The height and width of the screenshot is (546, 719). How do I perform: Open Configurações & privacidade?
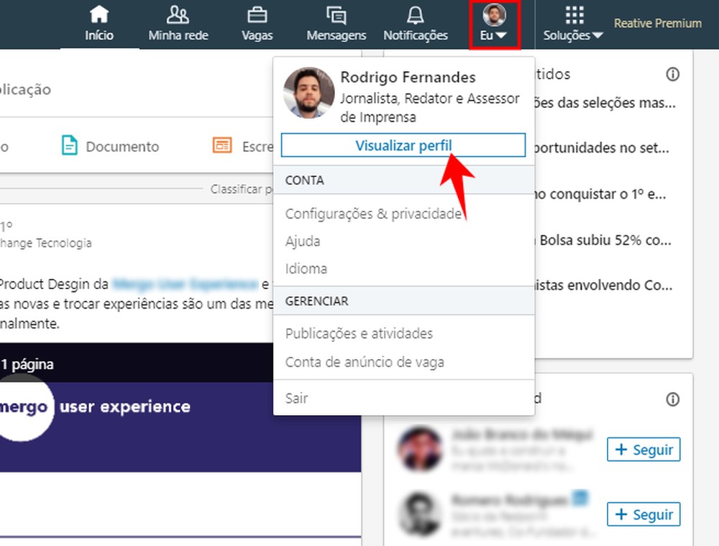(374, 214)
